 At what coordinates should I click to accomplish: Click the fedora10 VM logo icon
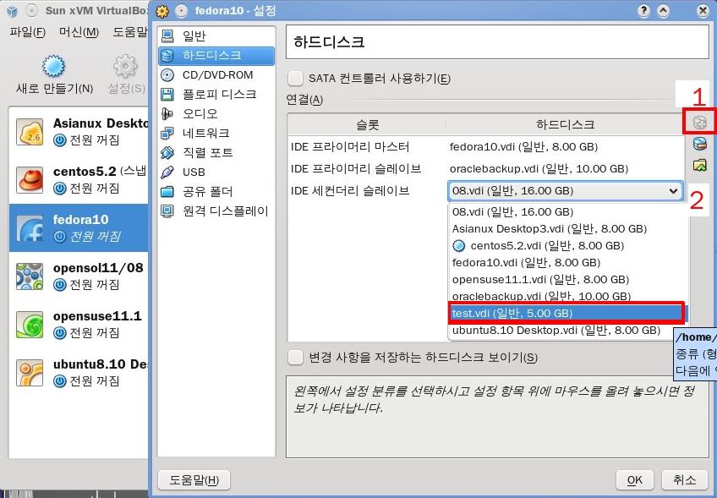point(30,227)
